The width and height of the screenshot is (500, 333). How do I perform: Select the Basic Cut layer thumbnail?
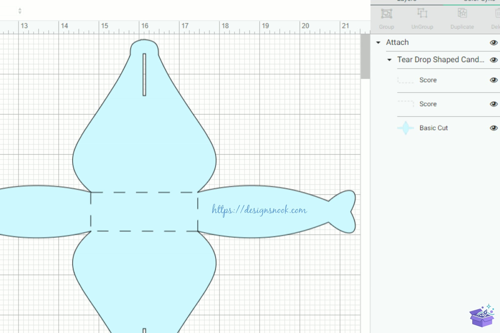pos(406,128)
